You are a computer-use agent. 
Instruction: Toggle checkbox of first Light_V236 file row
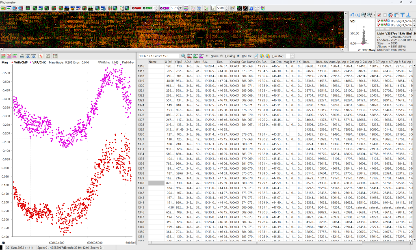[x=379, y=21]
